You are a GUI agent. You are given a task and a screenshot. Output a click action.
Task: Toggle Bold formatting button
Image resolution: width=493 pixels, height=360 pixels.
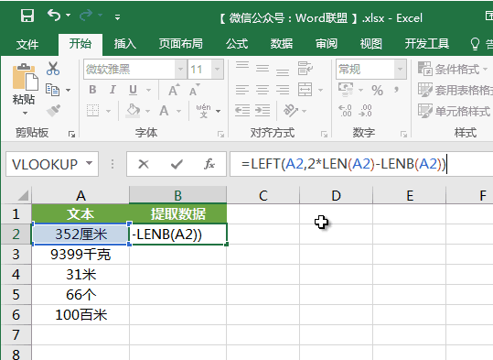click(x=92, y=90)
